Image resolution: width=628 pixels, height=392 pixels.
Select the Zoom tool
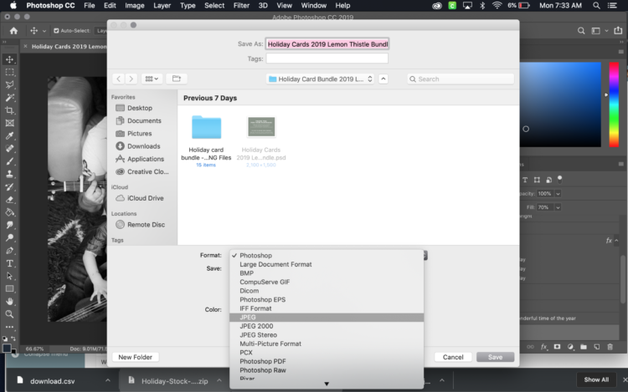click(x=9, y=314)
